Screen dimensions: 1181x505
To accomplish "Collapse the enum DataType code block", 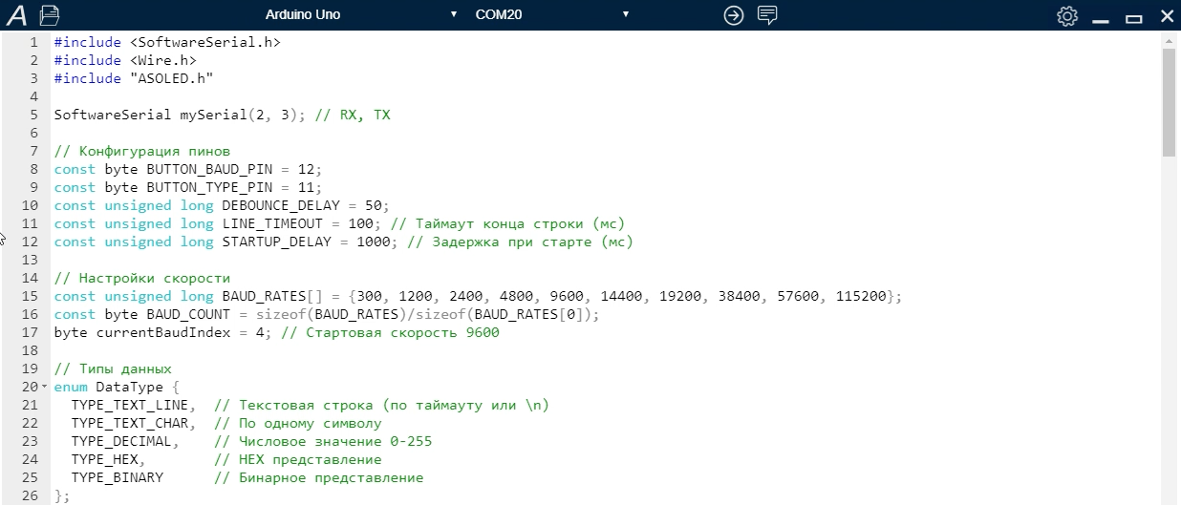I will 44,387.
